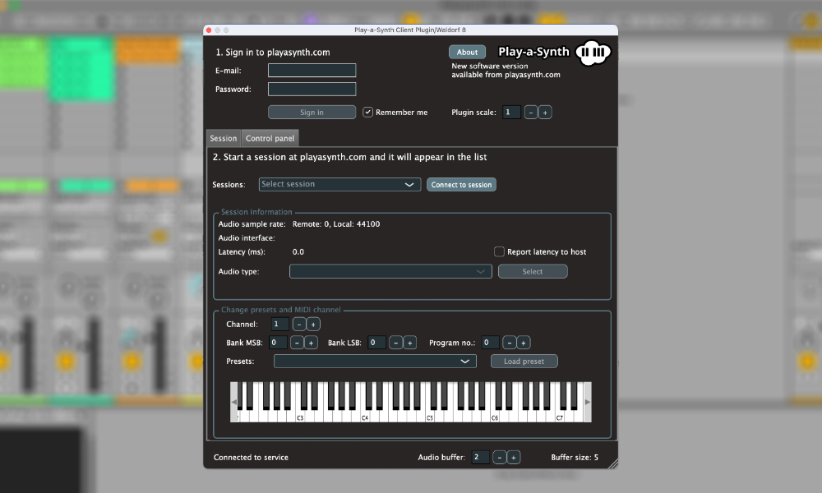This screenshot has height=493, width=822.
Task: Click the 'Connected to service' status text
Action: click(251, 458)
